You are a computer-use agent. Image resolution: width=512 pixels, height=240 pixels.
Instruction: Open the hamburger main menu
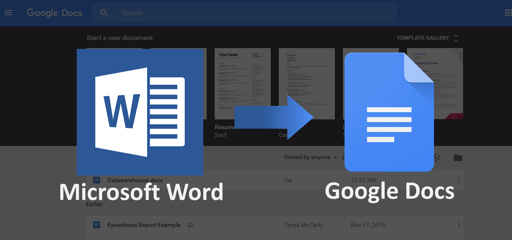pos(8,13)
